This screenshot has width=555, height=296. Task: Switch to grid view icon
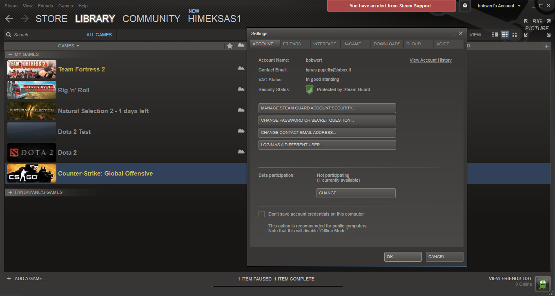coord(515,35)
